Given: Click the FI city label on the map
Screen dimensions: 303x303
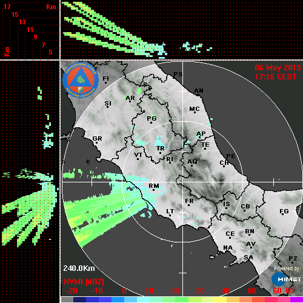Looking at the screenshot, I should 106,78.
